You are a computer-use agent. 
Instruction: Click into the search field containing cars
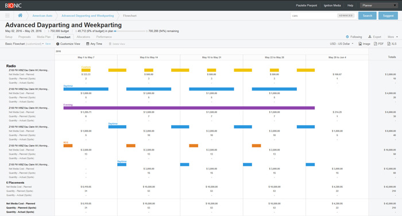click(x=314, y=16)
